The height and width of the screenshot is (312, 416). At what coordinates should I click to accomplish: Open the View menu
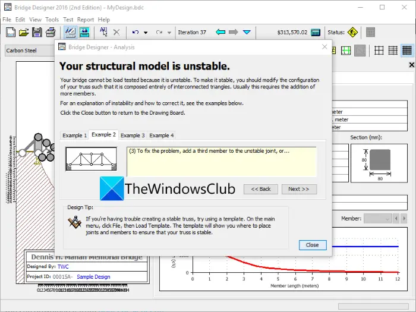pyautogui.click(x=35, y=20)
